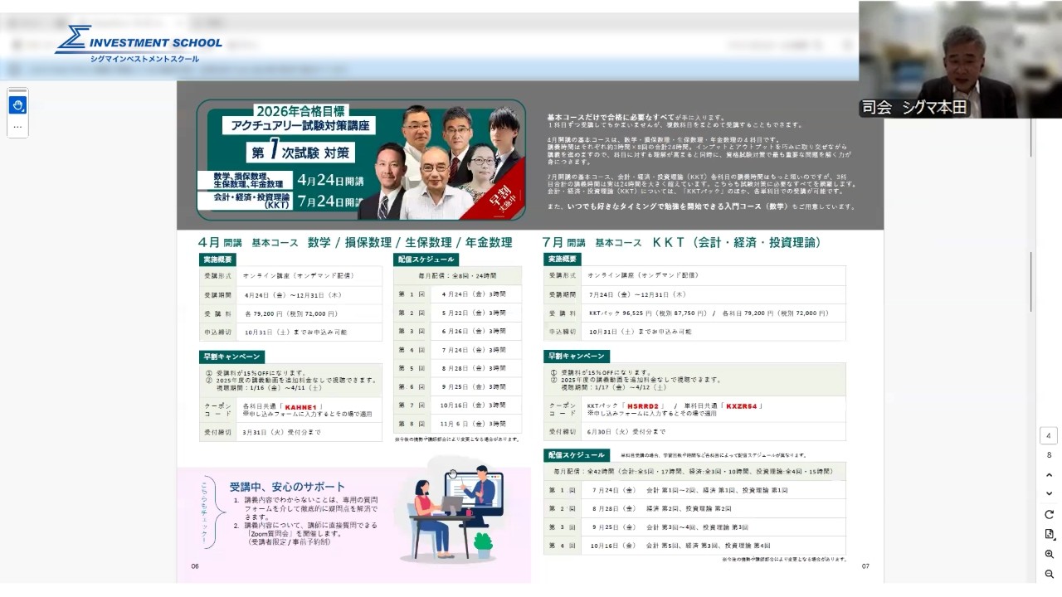Click the vertical scrollbar of the PDF viewer

1031,282
